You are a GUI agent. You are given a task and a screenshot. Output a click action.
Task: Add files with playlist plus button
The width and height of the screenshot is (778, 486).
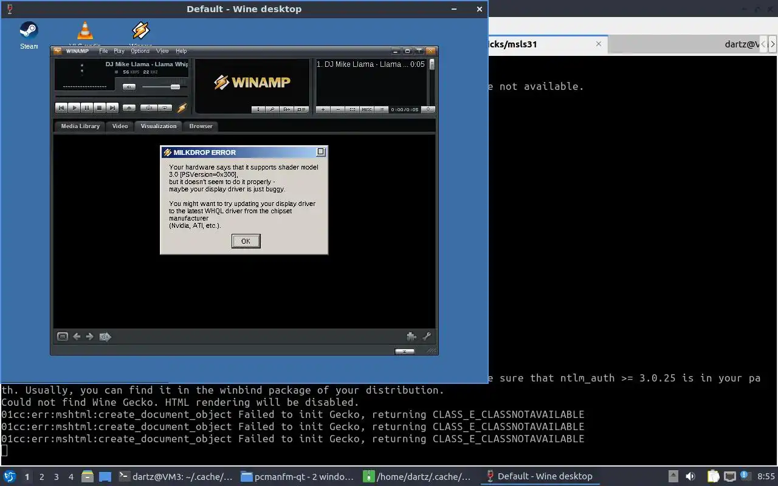pos(323,109)
